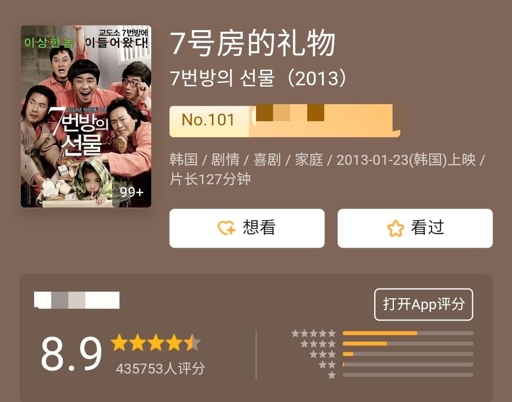The width and height of the screenshot is (512, 402).
Task: Select the No.101 ranking badge
Action: pos(209,120)
